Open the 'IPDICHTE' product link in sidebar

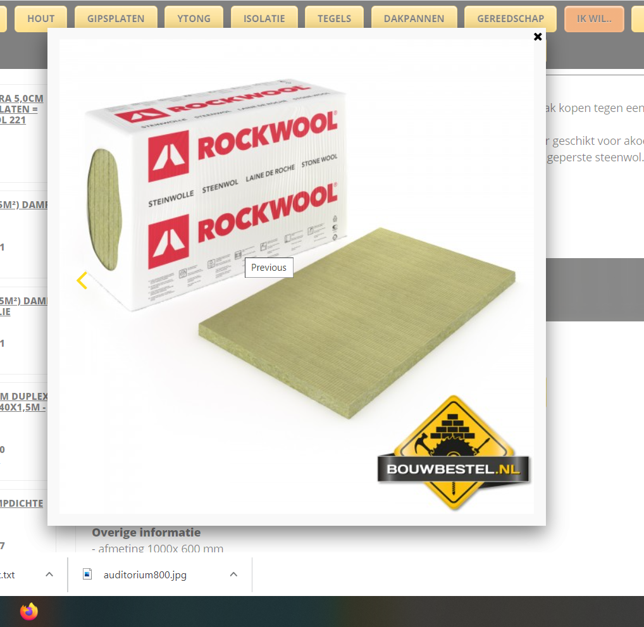22,504
